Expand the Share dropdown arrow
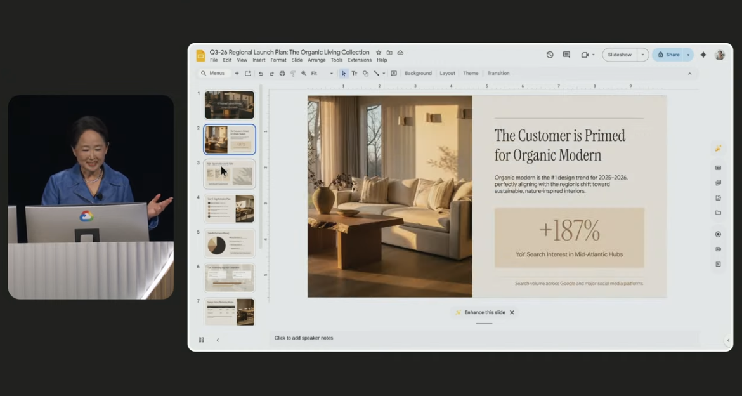The image size is (742, 396). point(688,55)
